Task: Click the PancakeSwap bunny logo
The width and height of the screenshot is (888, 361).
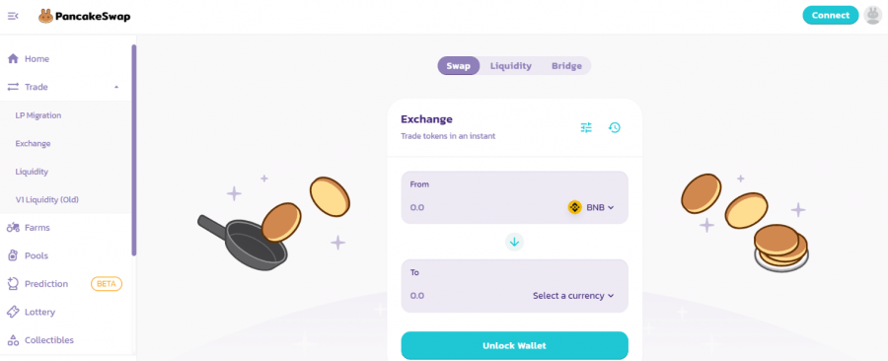Action: [x=45, y=17]
